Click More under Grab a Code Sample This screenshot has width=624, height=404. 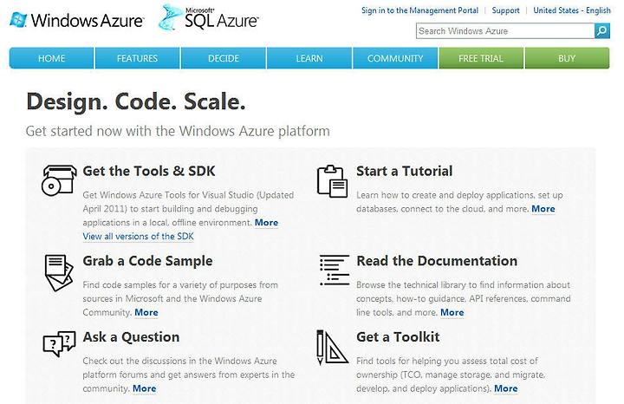tap(146, 312)
